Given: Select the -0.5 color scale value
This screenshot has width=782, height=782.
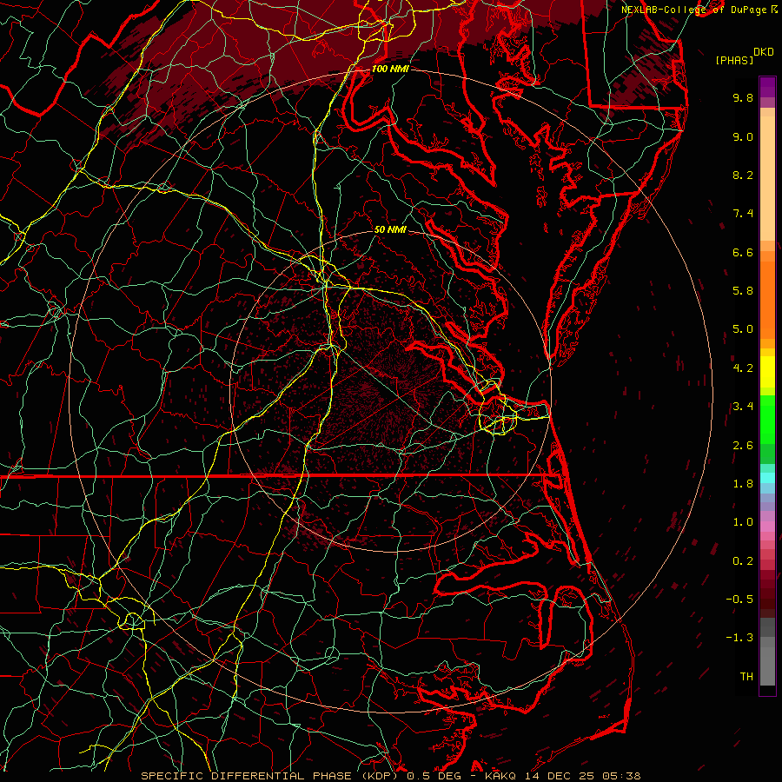Looking at the screenshot, I should coord(739,600).
